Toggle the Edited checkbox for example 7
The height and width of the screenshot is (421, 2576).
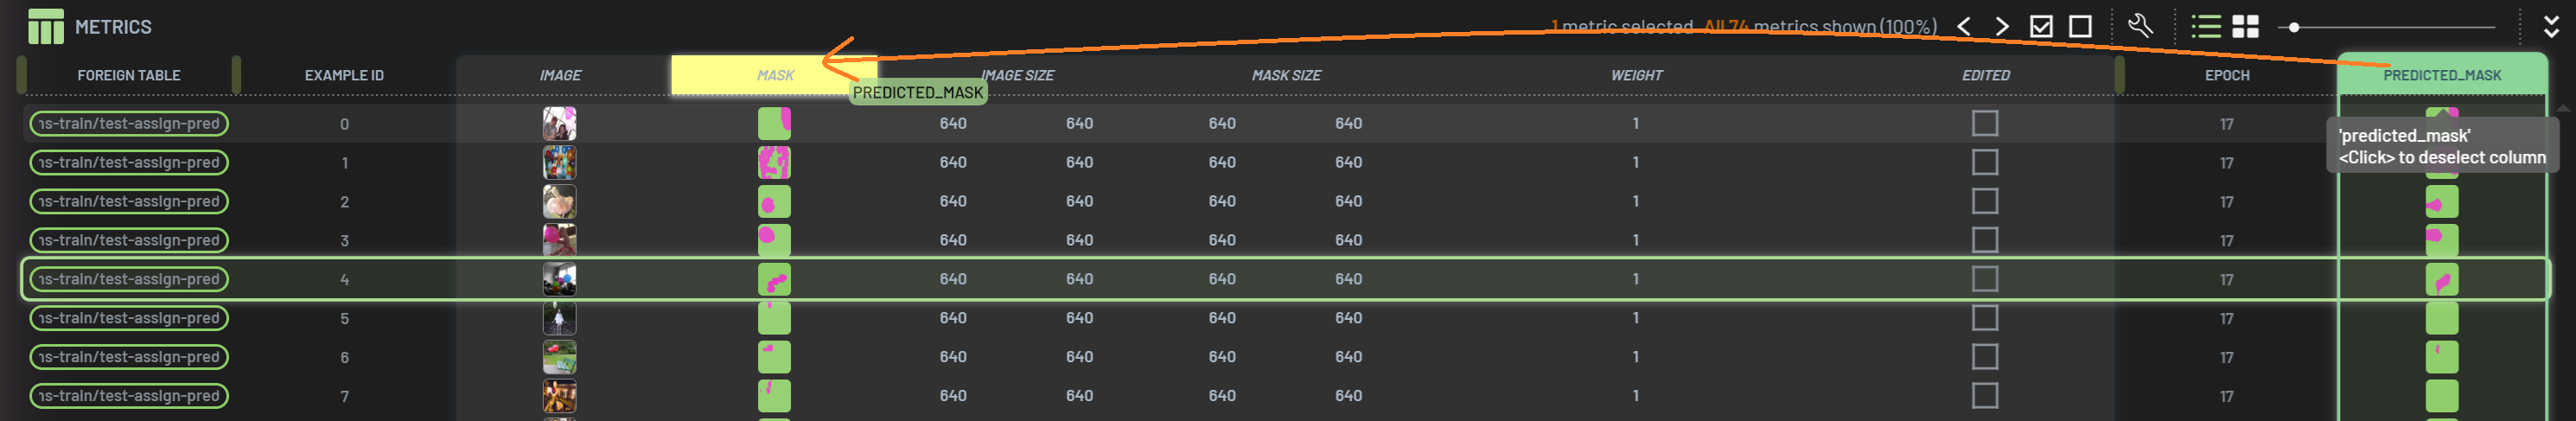click(1985, 396)
